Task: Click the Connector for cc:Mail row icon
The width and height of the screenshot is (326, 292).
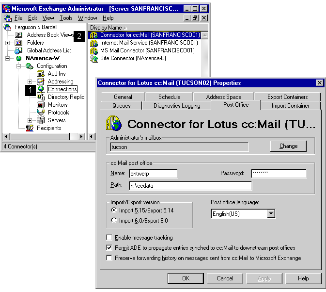Action: [94, 35]
